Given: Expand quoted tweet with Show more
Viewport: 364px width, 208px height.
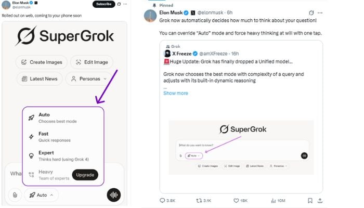Looking at the screenshot, I should 176,93.
